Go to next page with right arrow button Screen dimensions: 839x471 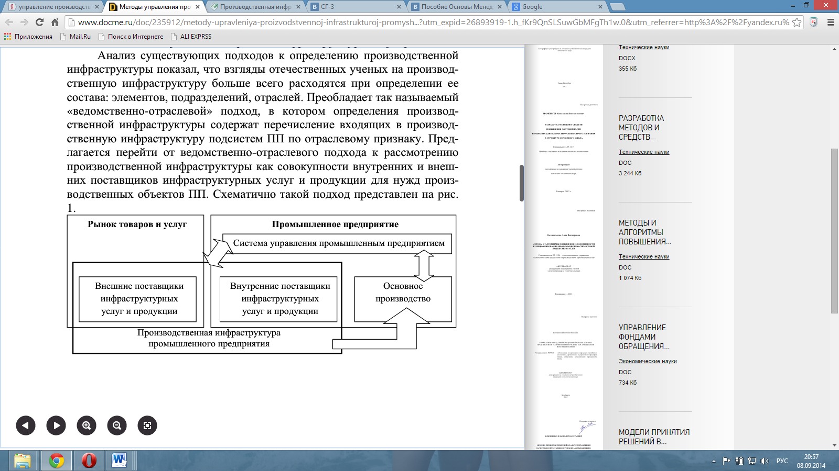pyautogui.click(x=56, y=425)
